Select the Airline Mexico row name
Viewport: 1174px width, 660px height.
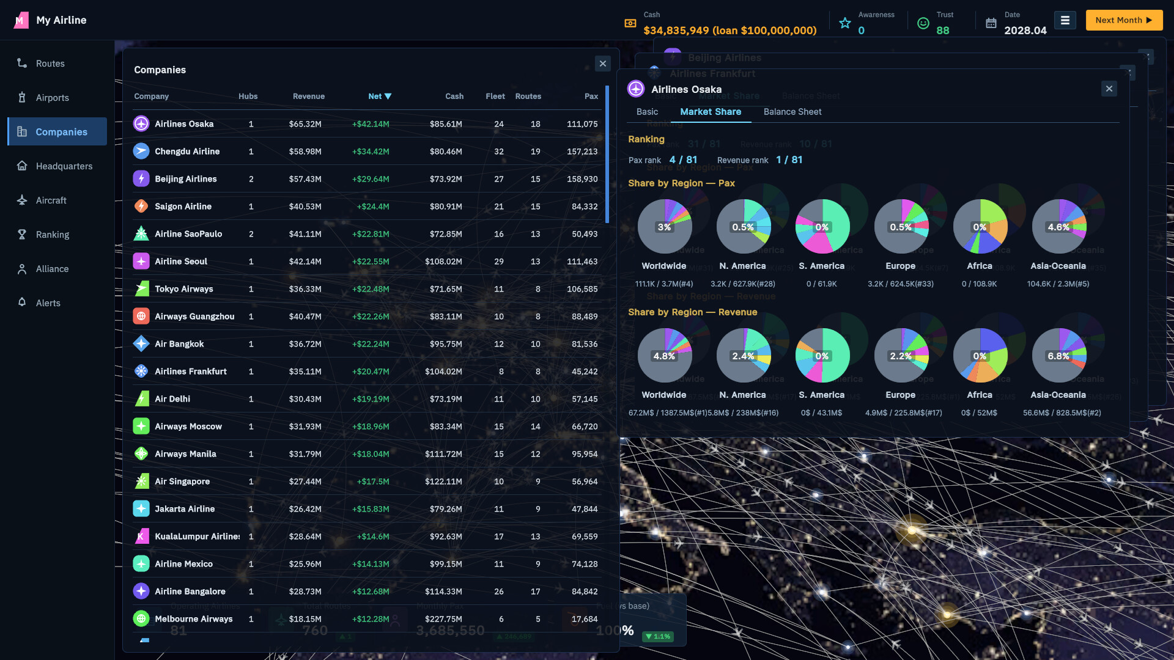(x=183, y=563)
